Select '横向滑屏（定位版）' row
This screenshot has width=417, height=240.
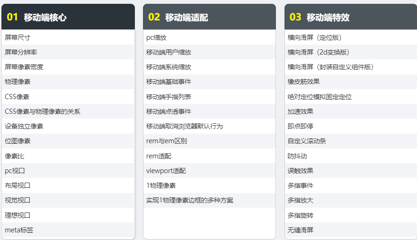tap(351, 37)
